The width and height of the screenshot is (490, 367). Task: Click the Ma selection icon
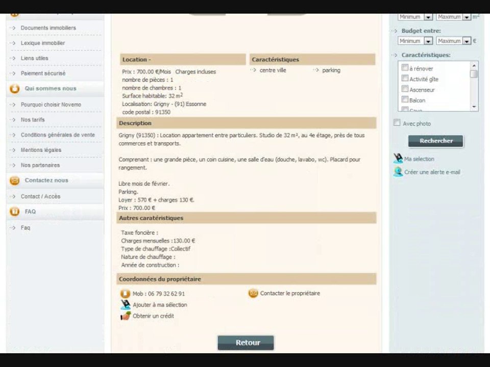pos(398,159)
